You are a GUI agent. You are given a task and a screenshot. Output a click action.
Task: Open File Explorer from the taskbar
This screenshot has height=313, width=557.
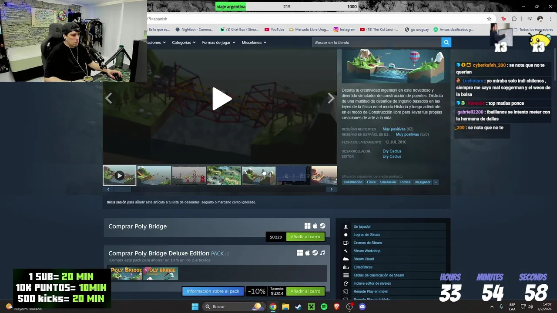pos(285,306)
